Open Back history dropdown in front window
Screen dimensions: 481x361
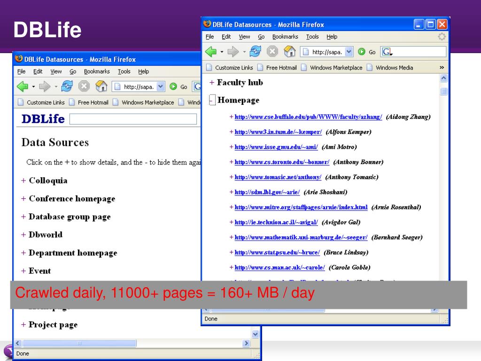(222, 52)
